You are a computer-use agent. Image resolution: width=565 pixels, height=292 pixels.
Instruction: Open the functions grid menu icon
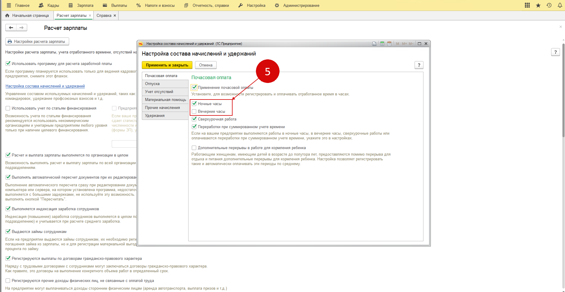tap(527, 5)
